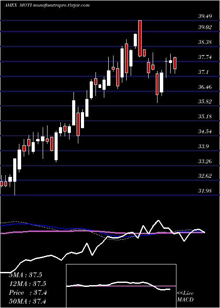The width and height of the screenshot is (220, 308).
Task: Click the 36.46 price axis label
Action: click(x=205, y=87)
